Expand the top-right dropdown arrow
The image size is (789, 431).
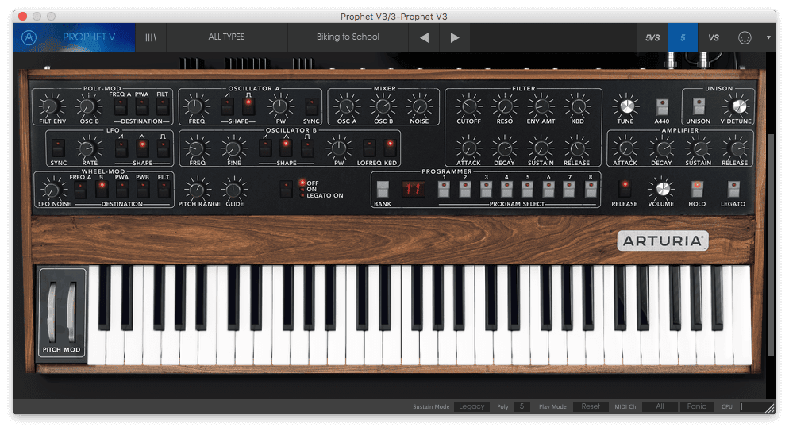pyautogui.click(x=768, y=37)
